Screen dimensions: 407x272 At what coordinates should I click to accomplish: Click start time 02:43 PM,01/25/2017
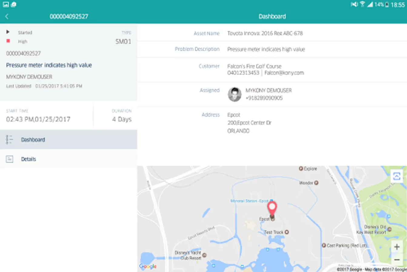(38, 119)
